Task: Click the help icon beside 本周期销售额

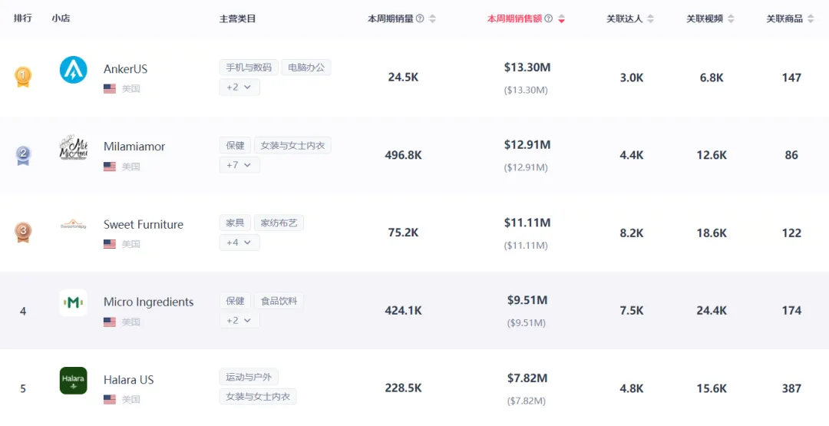Action: (549, 18)
